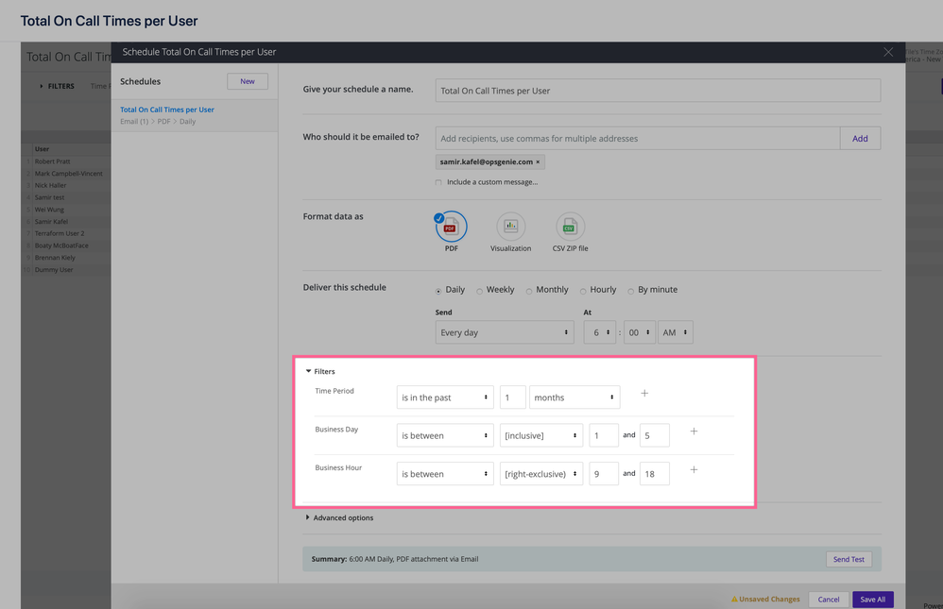
Task: Open the minutes dropdown showing 00
Action: click(640, 332)
